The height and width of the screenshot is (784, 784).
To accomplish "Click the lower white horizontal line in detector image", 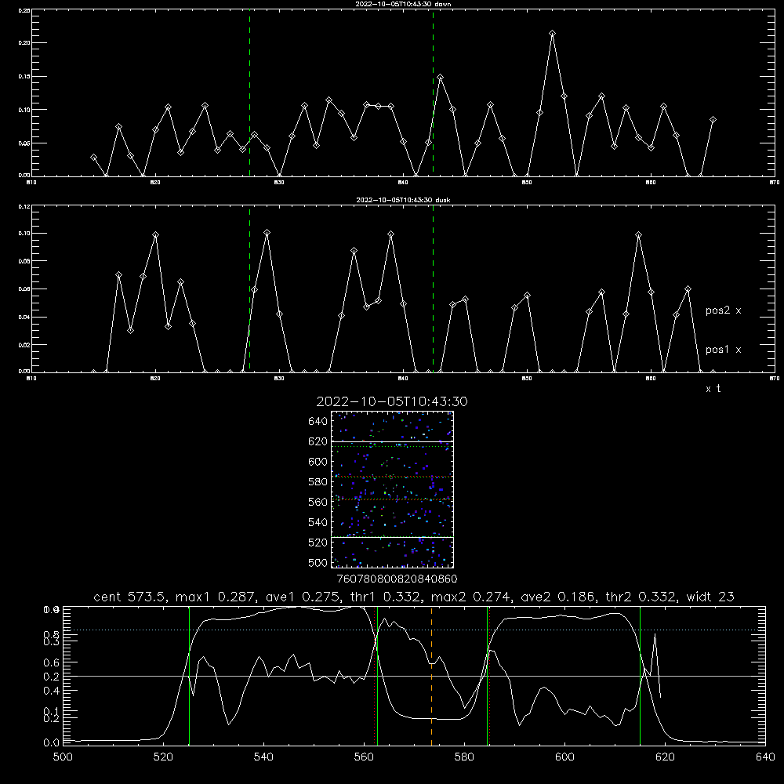I will pyautogui.click(x=392, y=537).
